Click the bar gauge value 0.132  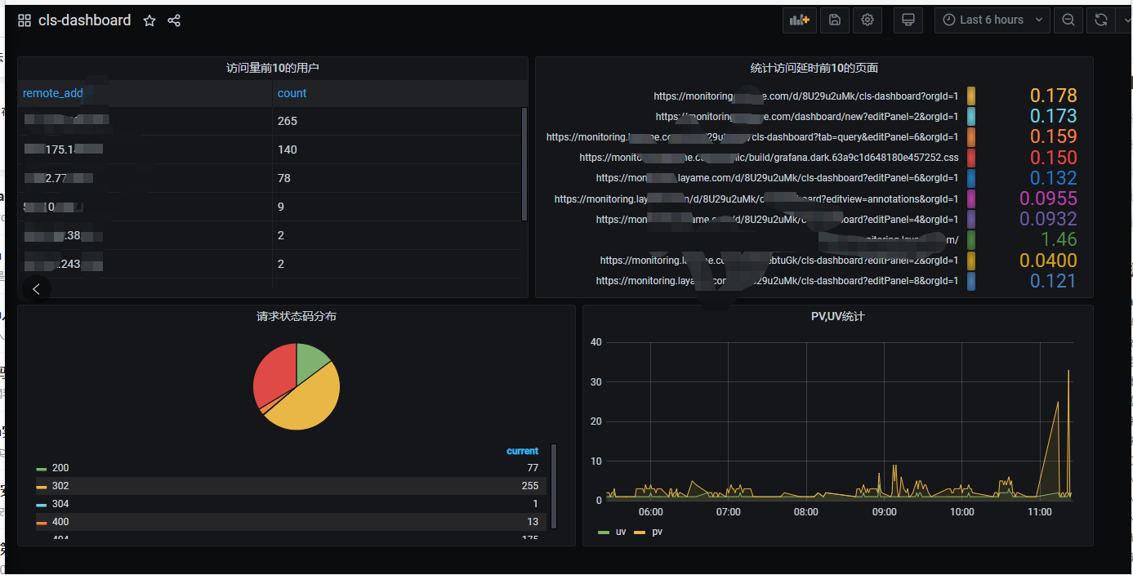pyautogui.click(x=1053, y=178)
